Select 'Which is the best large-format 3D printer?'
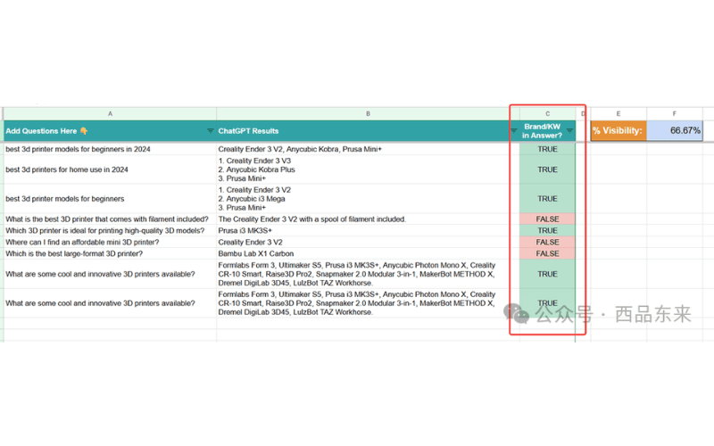 pyautogui.click(x=110, y=253)
